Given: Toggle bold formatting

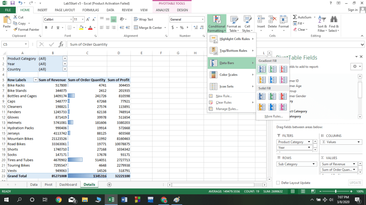Looking at the screenshot, I should click(x=46, y=28).
